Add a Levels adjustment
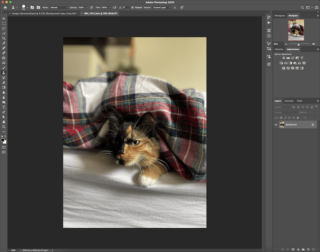Viewport: 320px width, 252px height. (x=288, y=58)
